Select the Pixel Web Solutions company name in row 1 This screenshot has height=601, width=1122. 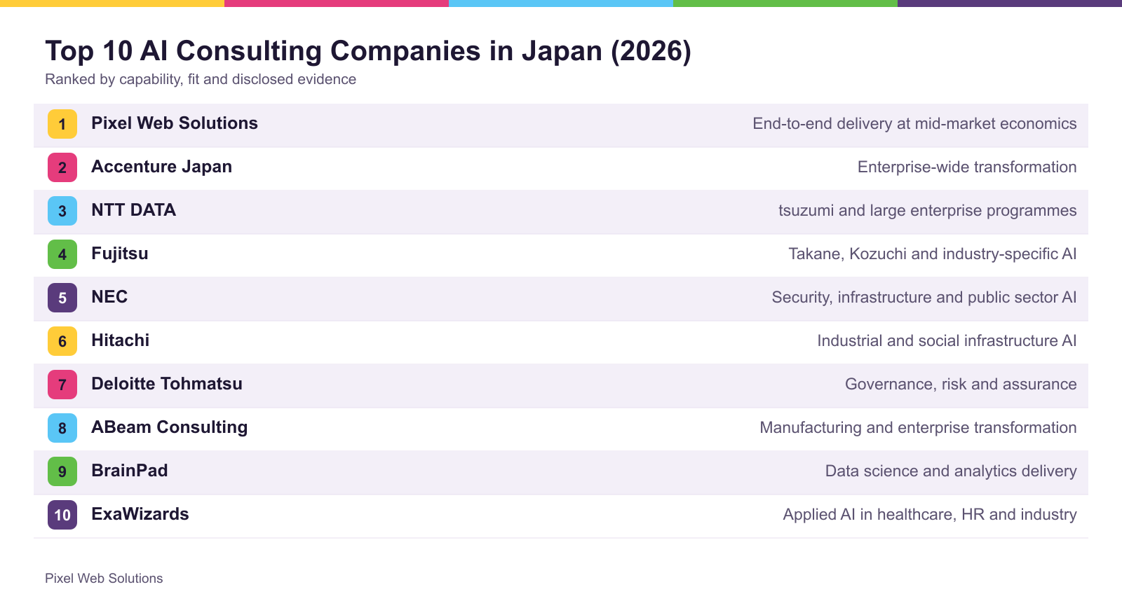[175, 123]
